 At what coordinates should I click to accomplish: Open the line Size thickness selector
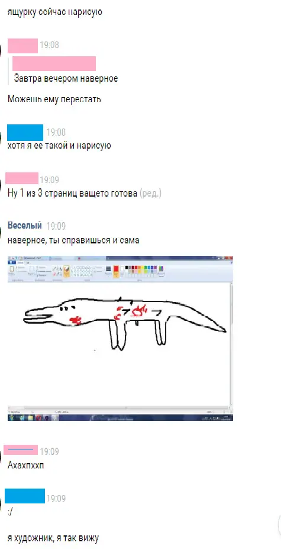click(108, 270)
